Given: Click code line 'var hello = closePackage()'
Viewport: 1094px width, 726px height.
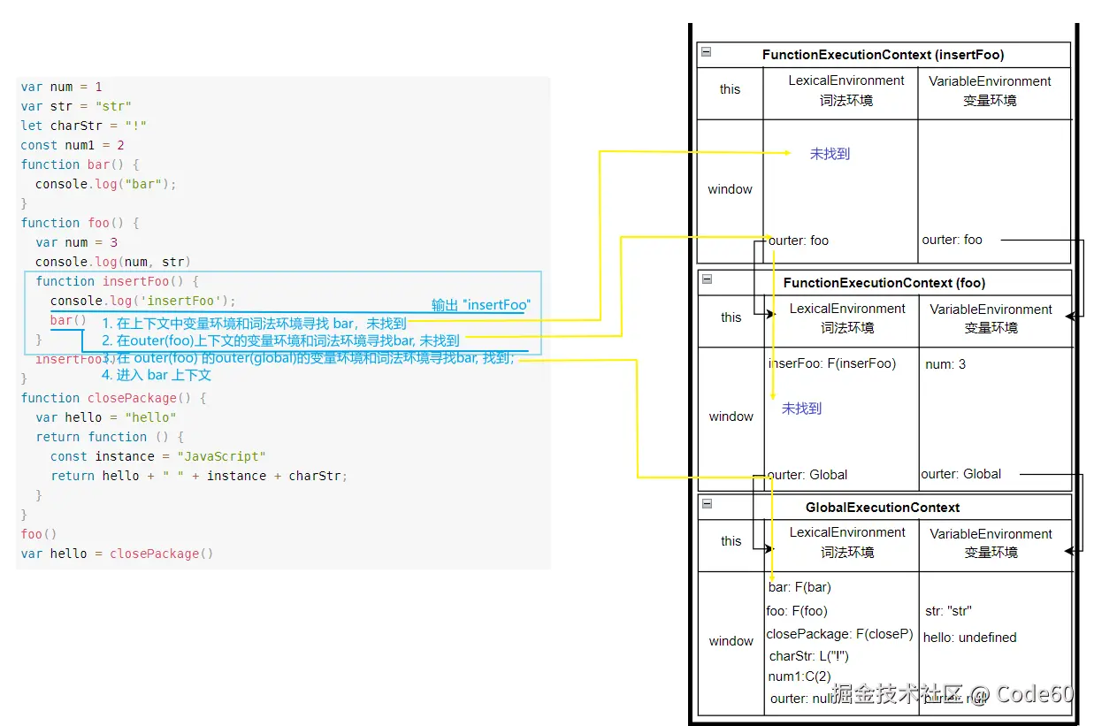Looking at the screenshot, I should click(118, 554).
